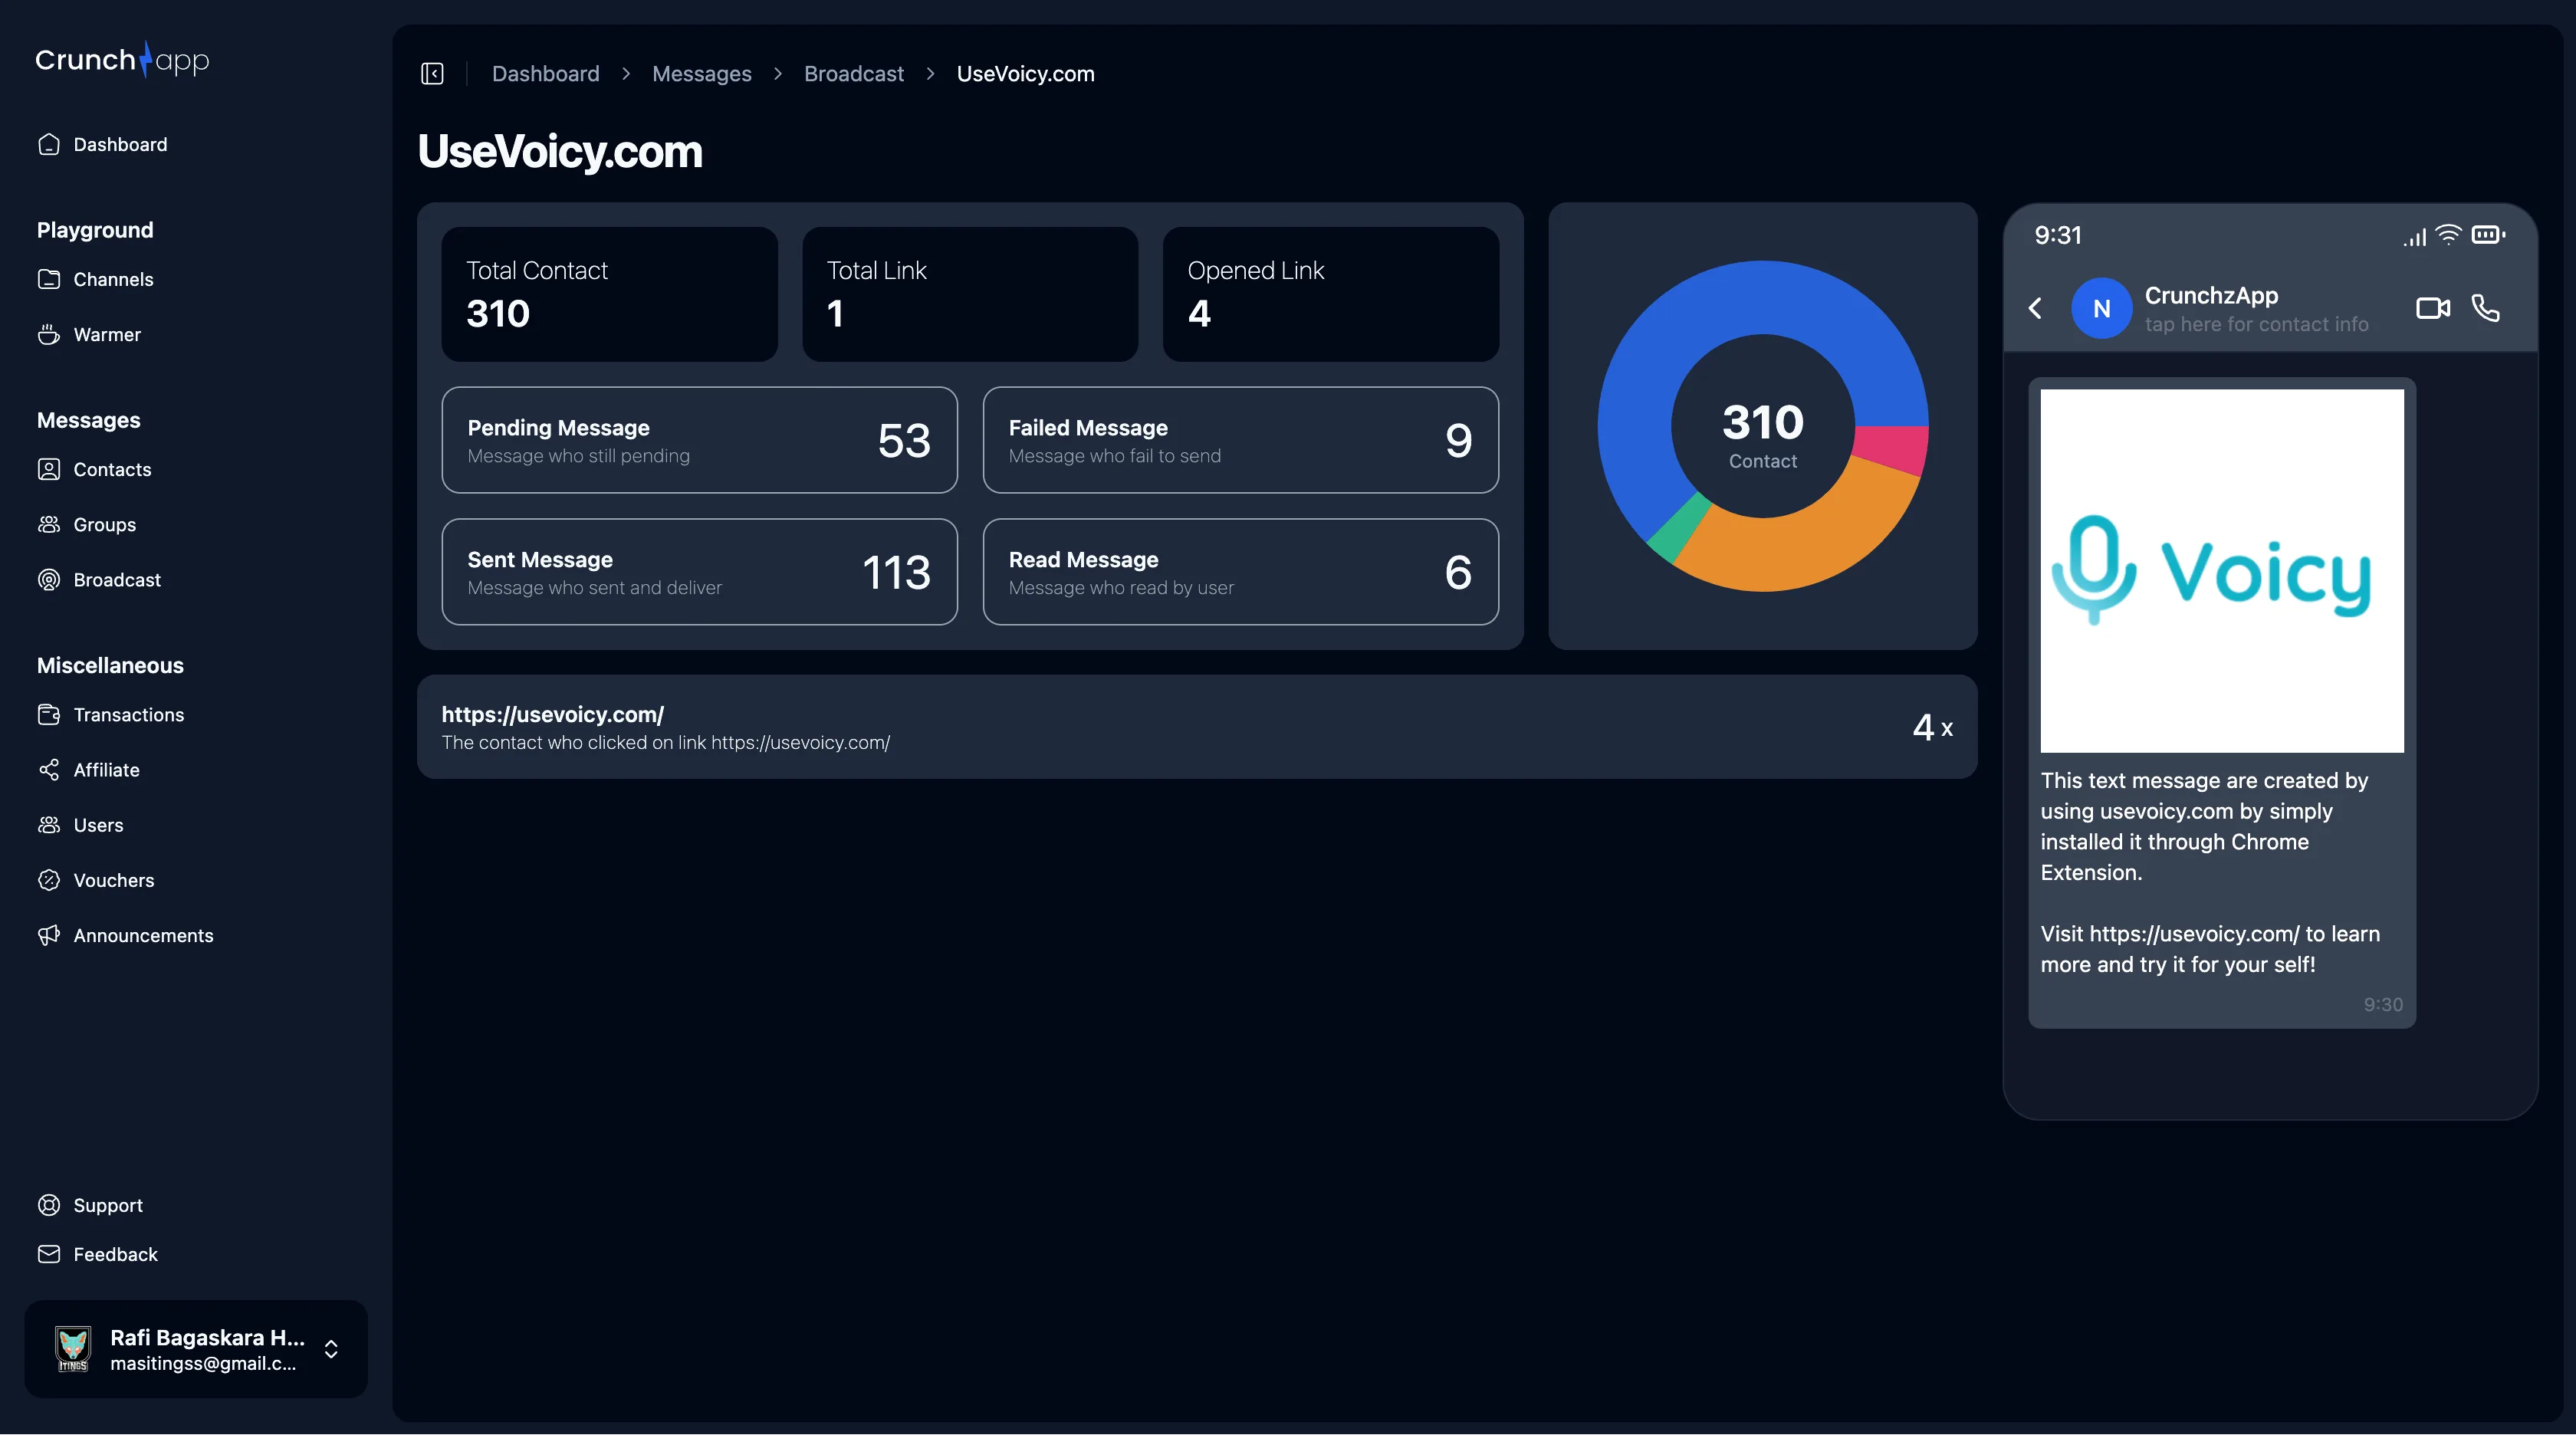Click 'tap here for contact info' text
The width and height of the screenshot is (2576, 1435).
coord(2256,324)
